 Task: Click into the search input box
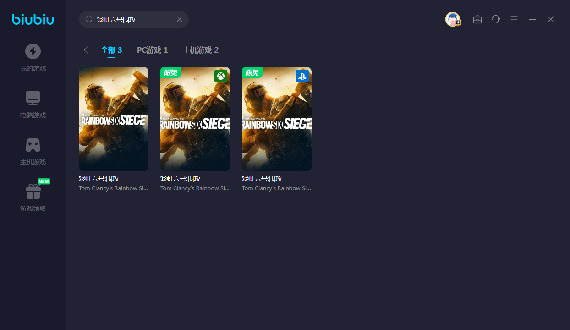133,19
